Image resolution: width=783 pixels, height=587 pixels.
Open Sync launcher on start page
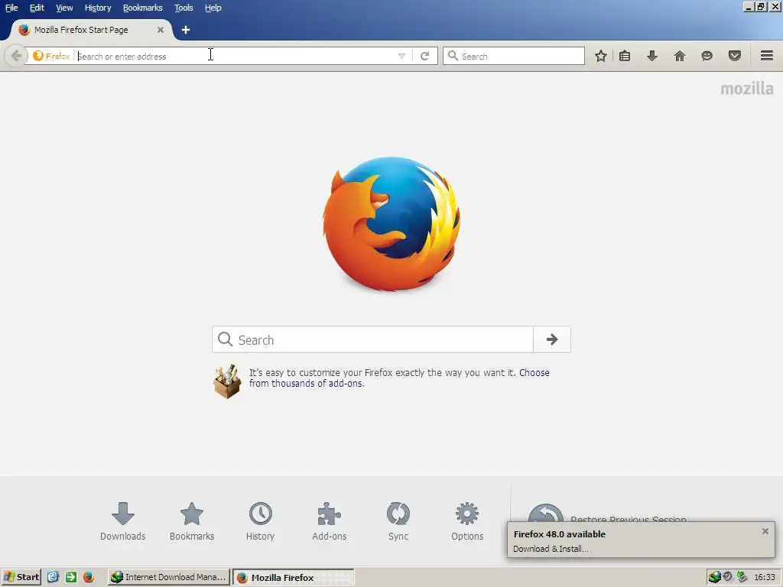coord(398,521)
